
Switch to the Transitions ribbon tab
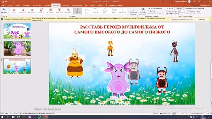point(46,5)
